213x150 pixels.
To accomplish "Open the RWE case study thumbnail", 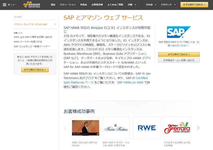I will pyautogui.click(x=147, y=128).
